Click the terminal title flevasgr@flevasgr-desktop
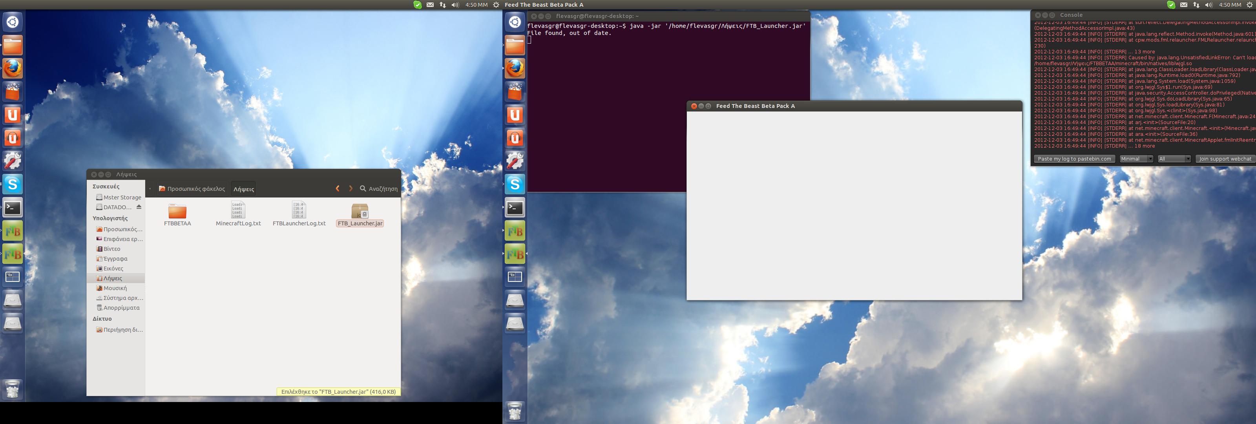Image resolution: width=1256 pixels, height=424 pixels. 597,16
